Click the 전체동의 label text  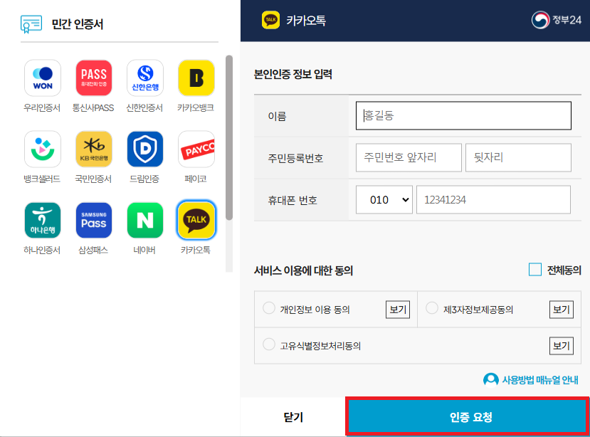coord(564,270)
